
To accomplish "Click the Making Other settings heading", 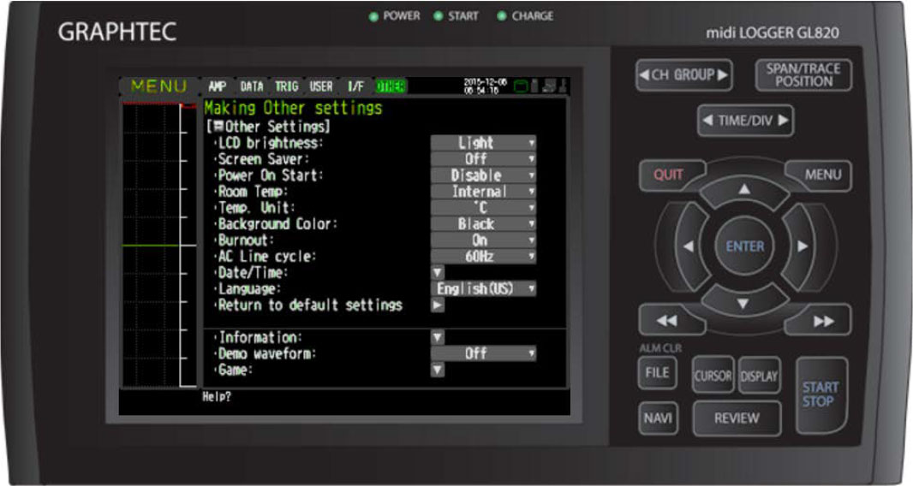I will coord(293,109).
